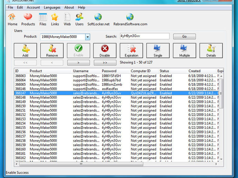Sort by the ID column header

coord(21,71)
